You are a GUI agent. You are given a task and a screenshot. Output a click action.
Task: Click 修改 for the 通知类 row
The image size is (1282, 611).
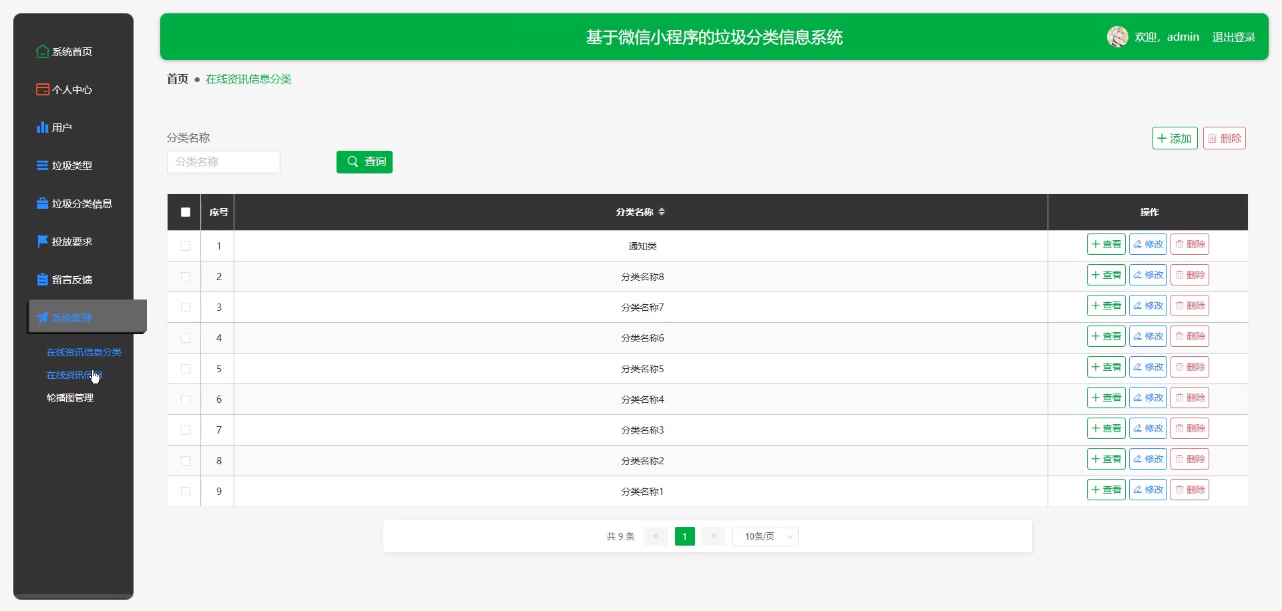click(x=1148, y=244)
